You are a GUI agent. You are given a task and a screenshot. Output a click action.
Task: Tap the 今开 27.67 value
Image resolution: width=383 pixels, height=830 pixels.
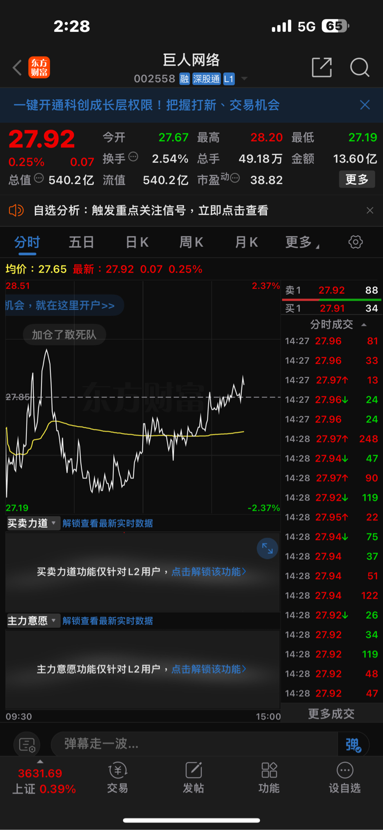(x=174, y=137)
